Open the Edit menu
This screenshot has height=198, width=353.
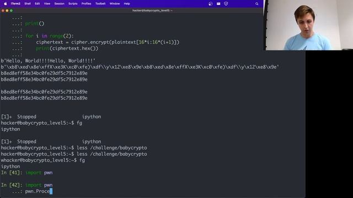click(x=37, y=4)
